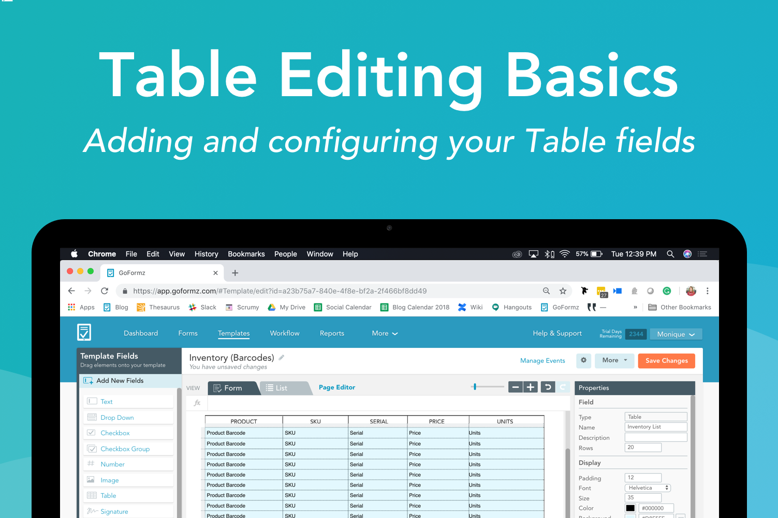
Task: Open the Page Editor link
Action: pos(337,387)
